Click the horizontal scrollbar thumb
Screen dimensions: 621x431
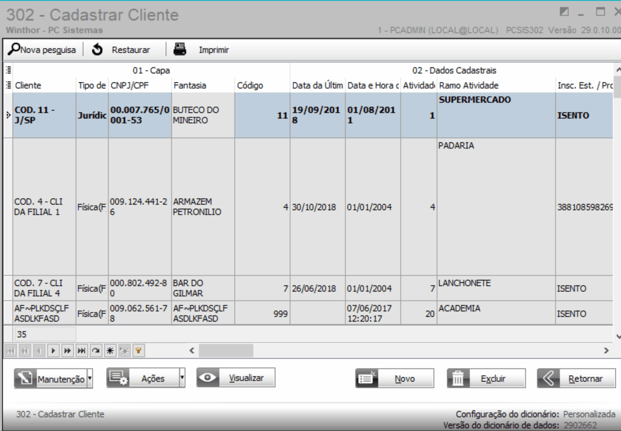(226, 350)
